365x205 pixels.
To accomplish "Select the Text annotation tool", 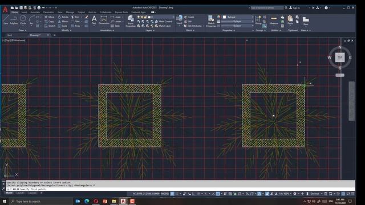I will tap(94, 20).
